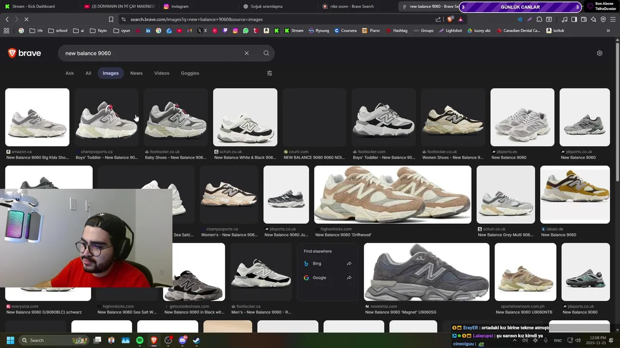Open Brave Shields lion icon
This screenshot has height=348, width=620.
point(450,19)
